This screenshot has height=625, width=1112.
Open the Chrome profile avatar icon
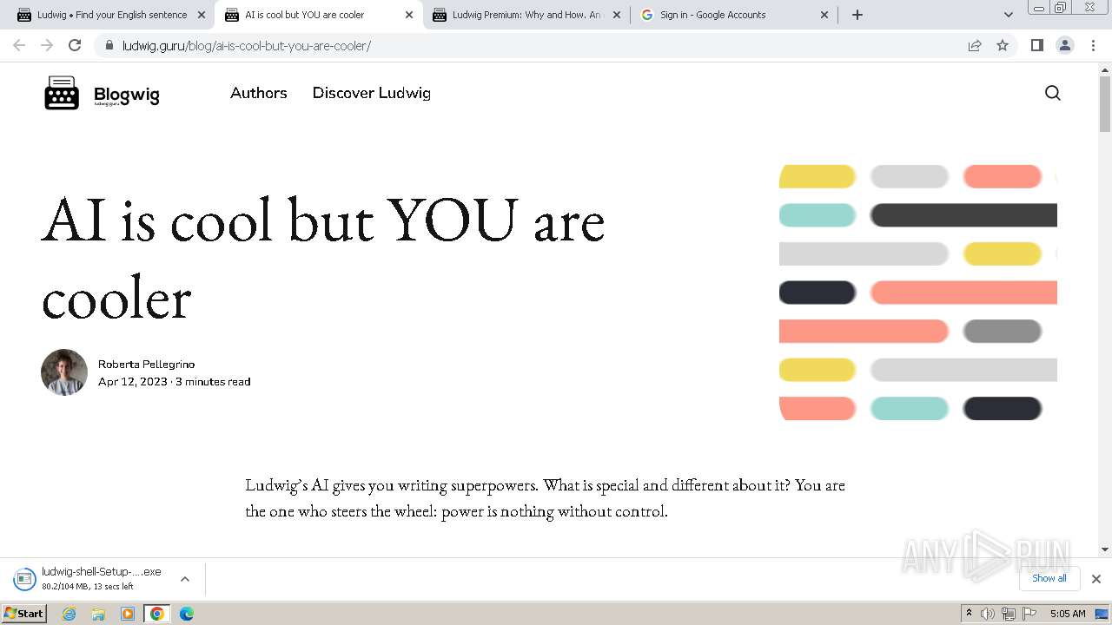1065,45
